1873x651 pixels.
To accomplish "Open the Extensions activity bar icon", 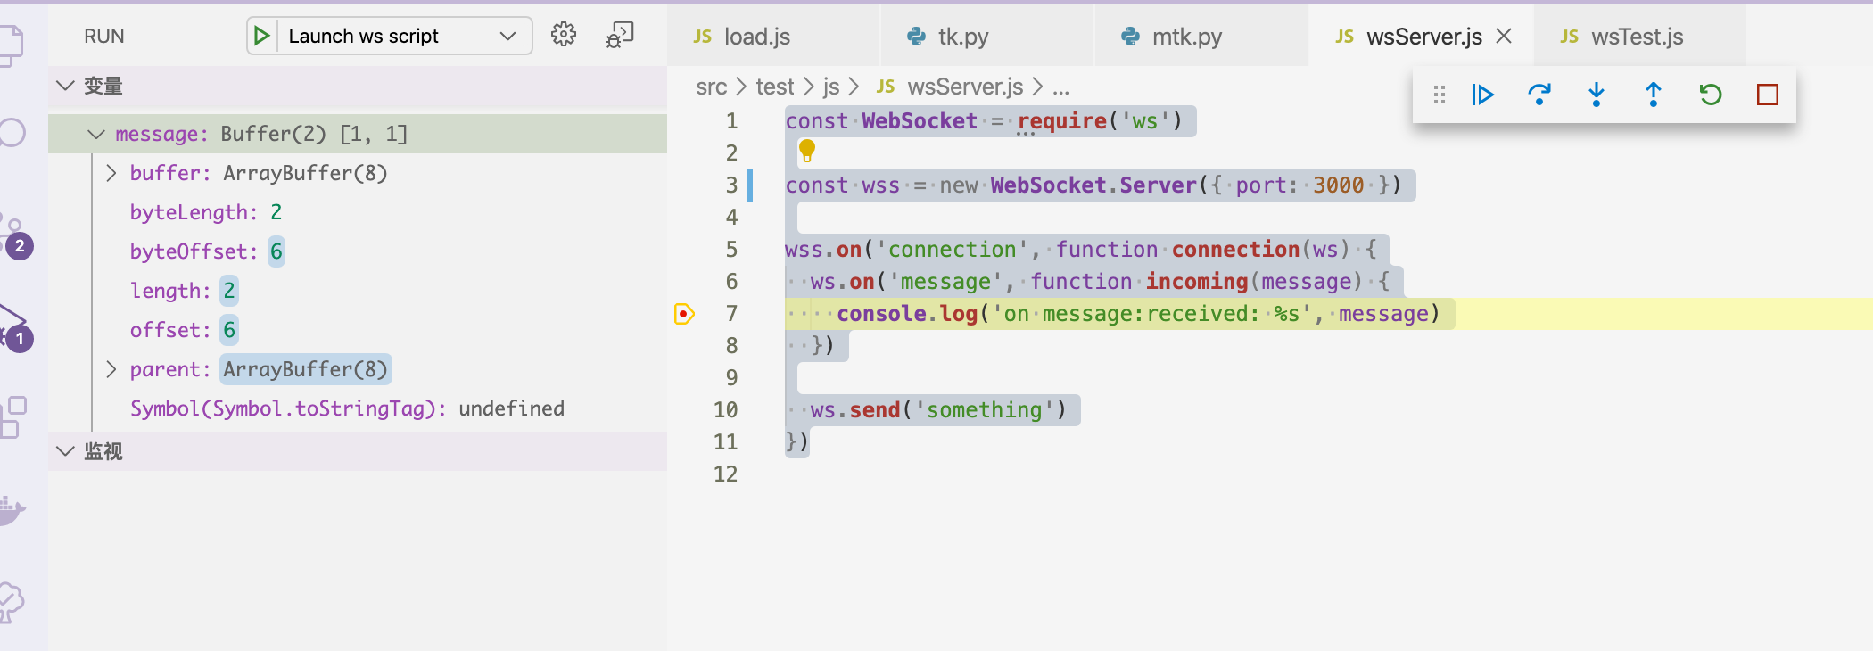I will (x=13, y=417).
